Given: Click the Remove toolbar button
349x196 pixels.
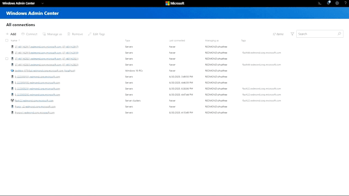Looking at the screenshot, I should tap(75, 34).
